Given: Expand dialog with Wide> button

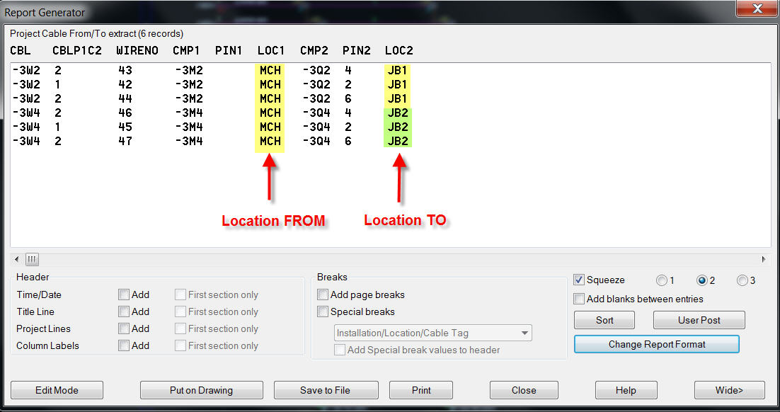Looking at the screenshot, I should 729,390.
